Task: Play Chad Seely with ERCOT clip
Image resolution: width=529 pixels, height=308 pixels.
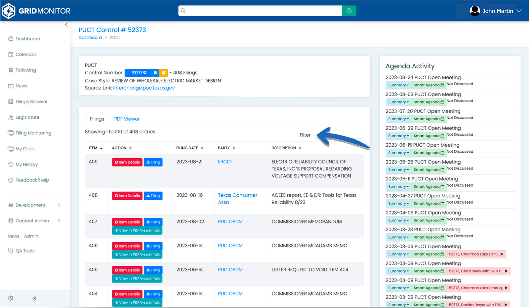Action: [x=478, y=271]
